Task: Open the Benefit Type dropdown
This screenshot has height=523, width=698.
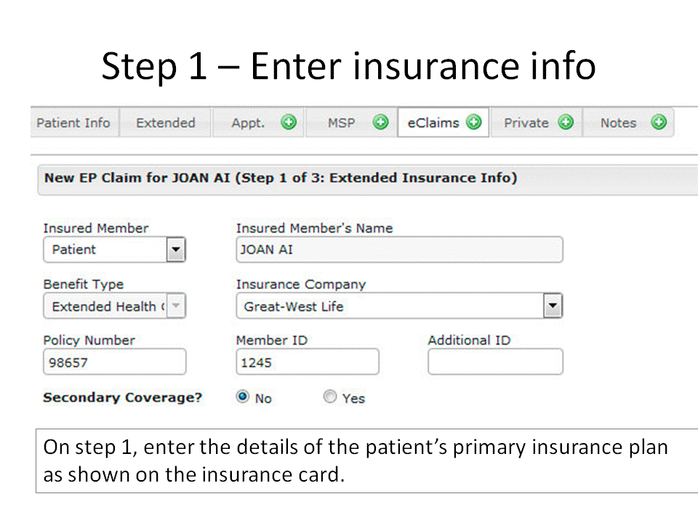Action: (175, 307)
